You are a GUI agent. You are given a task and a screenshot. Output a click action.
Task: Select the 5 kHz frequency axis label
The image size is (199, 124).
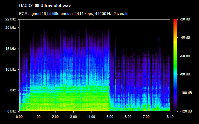[x=11, y=90]
